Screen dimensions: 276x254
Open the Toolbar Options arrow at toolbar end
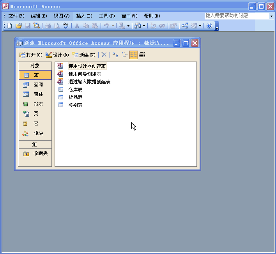pyautogui.click(x=217, y=26)
